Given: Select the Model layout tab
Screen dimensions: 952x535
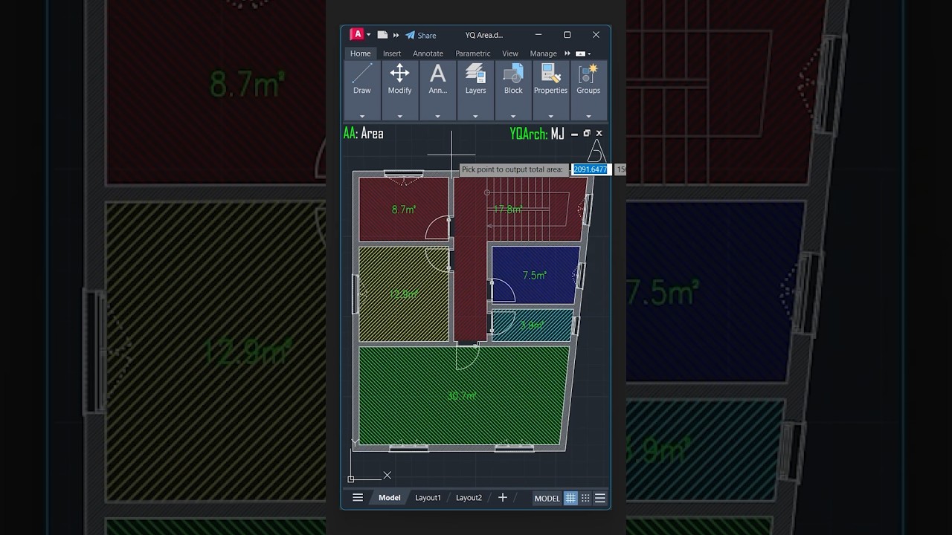Looking at the screenshot, I should pyautogui.click(x=389, y=498).
